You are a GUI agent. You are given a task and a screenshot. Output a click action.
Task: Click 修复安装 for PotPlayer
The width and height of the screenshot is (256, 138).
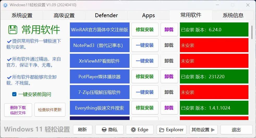[x=145, y=77]
